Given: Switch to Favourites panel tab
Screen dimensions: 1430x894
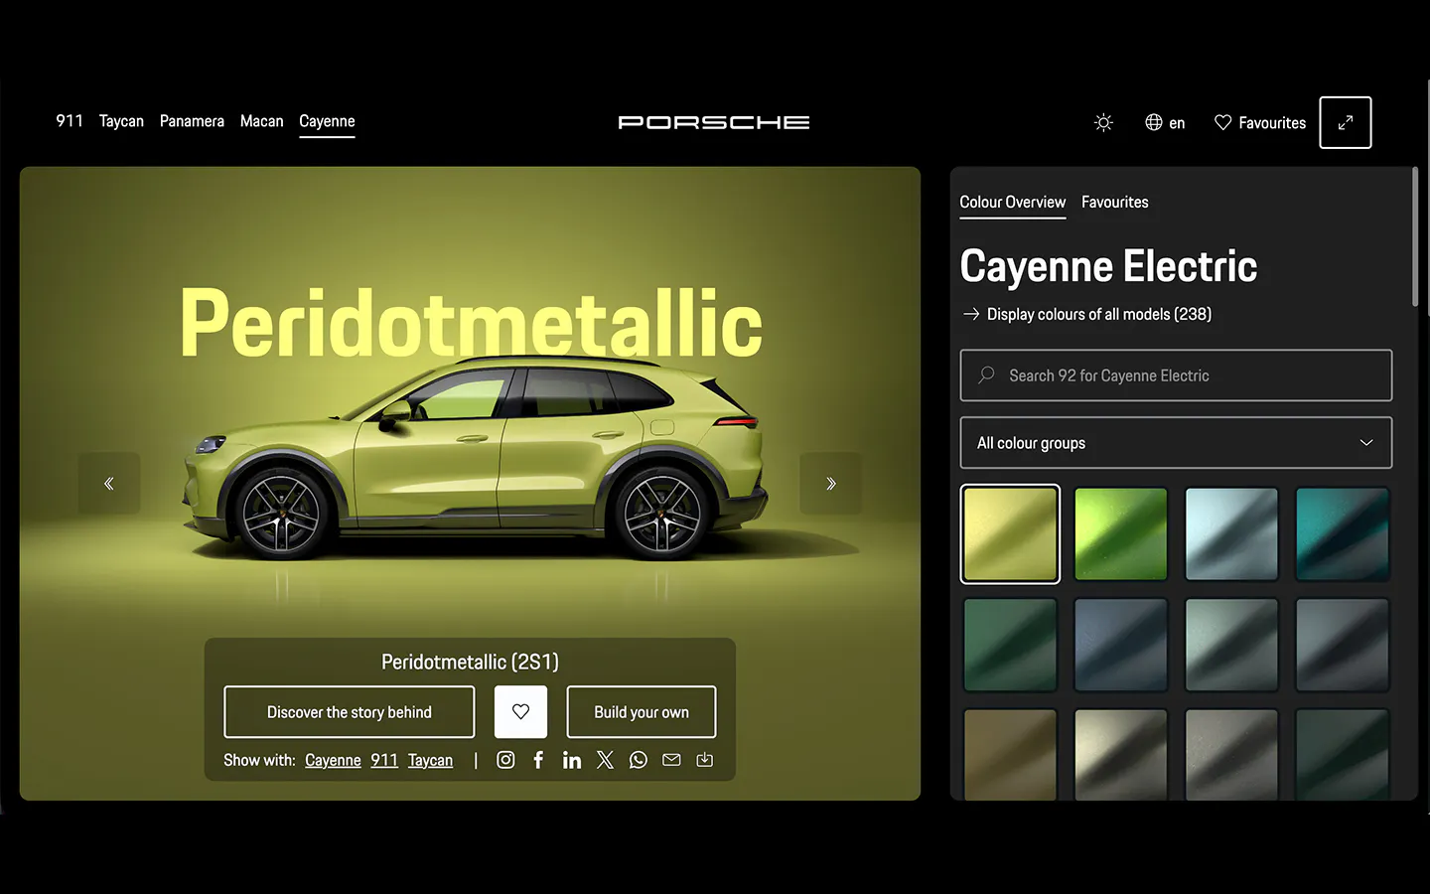Looking at the screenshot, I should click(1115, 202).
